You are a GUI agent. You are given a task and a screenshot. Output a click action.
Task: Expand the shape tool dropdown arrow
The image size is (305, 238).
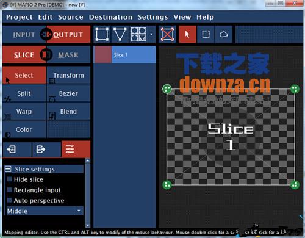tap(151, 34)
